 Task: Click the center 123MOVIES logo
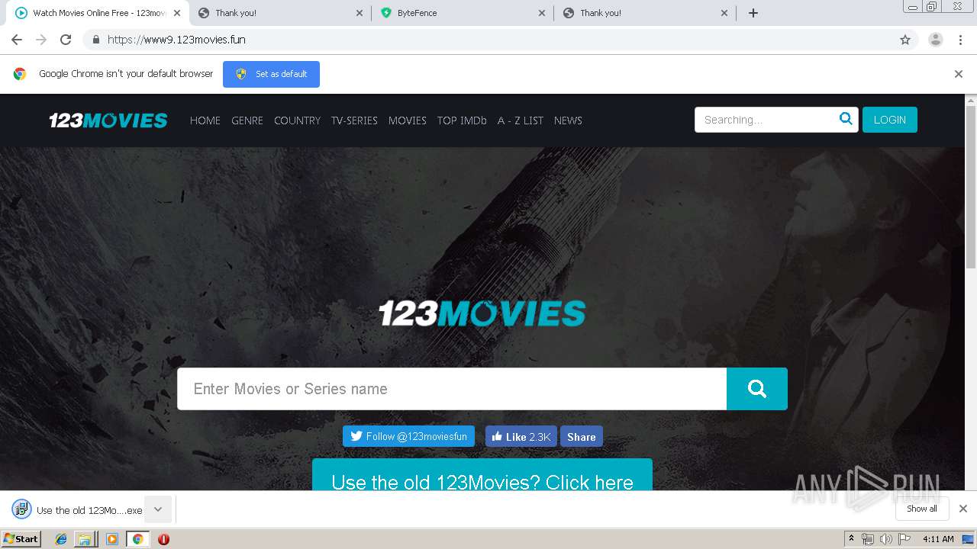coord(482,313)
